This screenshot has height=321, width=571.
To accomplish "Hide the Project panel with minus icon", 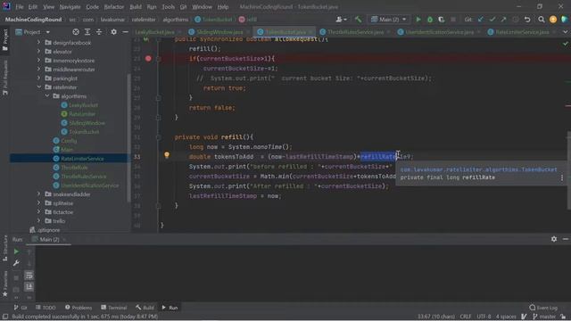I will (125, 32).
